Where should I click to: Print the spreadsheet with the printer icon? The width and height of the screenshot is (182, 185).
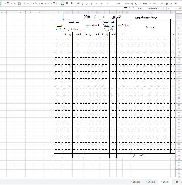167,4
